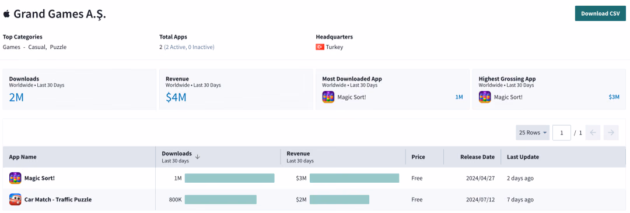Click Magic Sort! name in Highest Grossing card

[508, 97]
